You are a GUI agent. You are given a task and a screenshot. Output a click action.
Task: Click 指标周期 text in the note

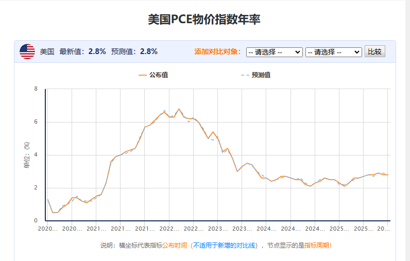316,246
